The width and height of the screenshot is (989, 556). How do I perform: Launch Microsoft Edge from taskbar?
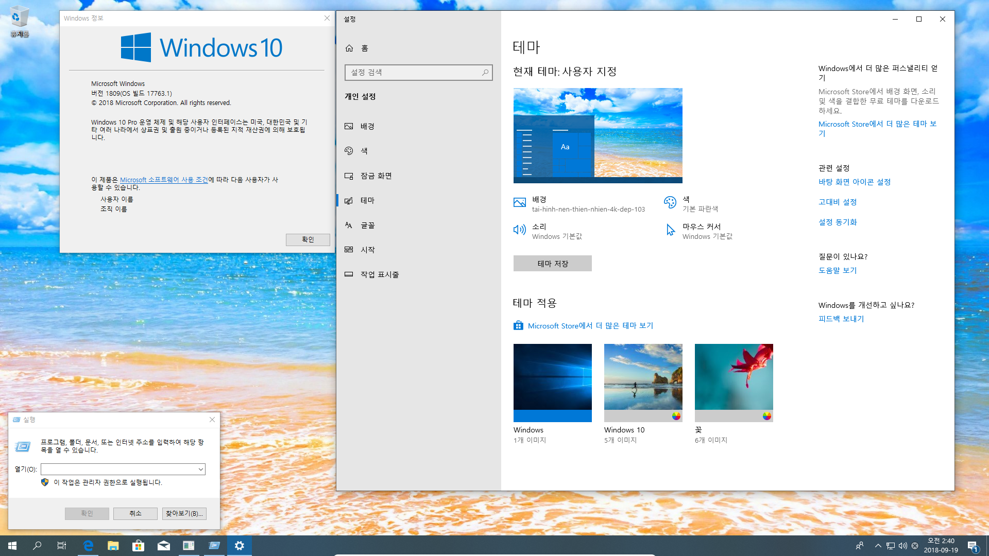pos(88,546)
